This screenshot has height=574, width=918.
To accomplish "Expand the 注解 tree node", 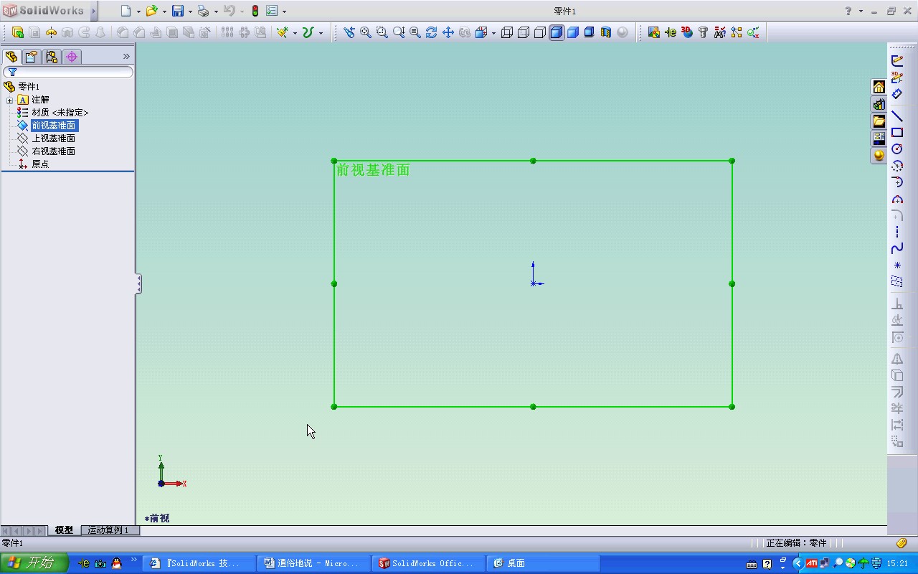I will coord(9,100).
